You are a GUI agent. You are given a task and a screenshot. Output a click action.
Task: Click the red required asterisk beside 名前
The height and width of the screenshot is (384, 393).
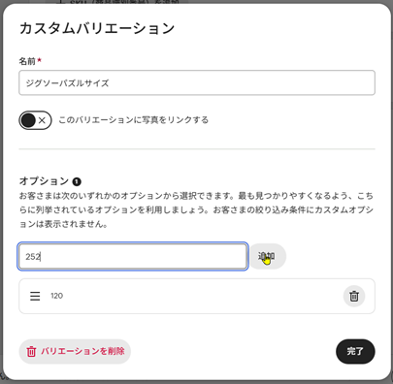[39, 60]
